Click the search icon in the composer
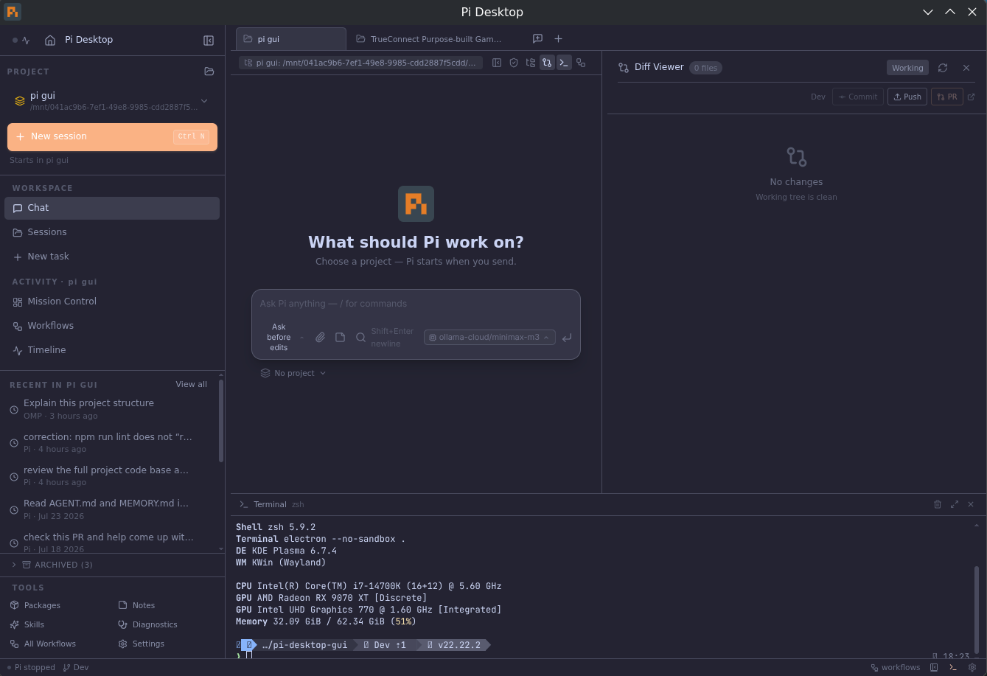Viewport: 987px width, 676px height. (360, 338)
